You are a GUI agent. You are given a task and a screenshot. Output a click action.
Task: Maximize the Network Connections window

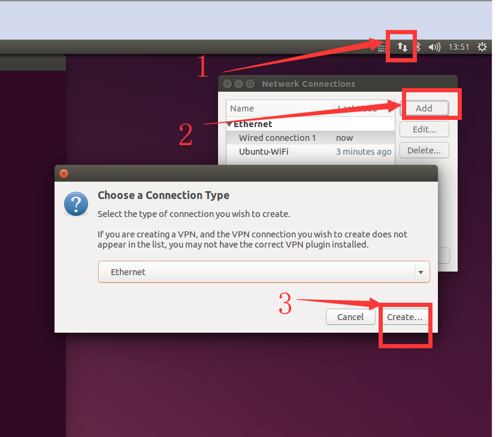click(x=250, y=84)
